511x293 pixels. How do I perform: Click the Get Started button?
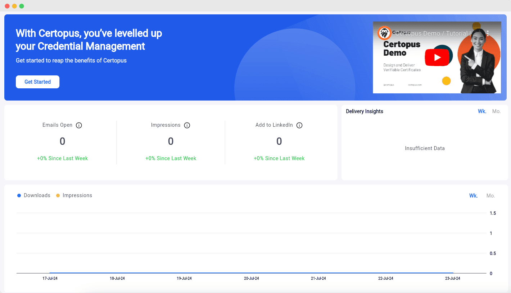click(x=37, y=82)
